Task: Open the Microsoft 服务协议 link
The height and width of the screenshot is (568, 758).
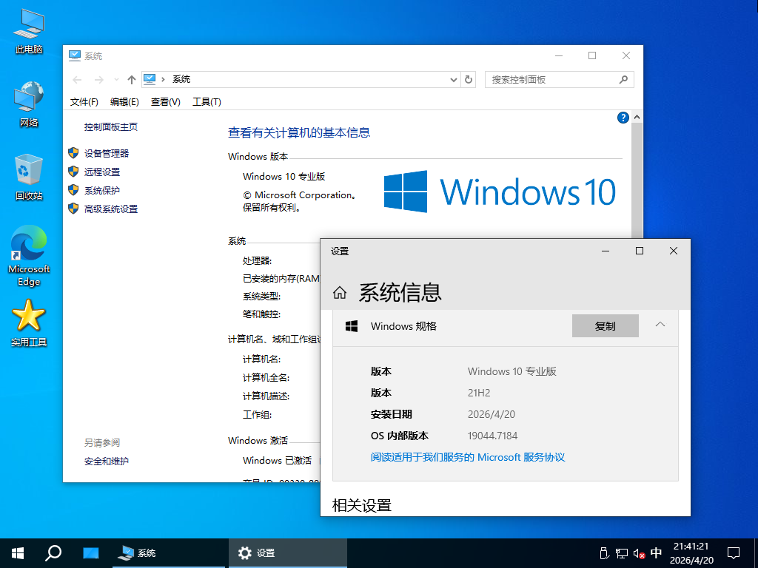Action: 468,457
